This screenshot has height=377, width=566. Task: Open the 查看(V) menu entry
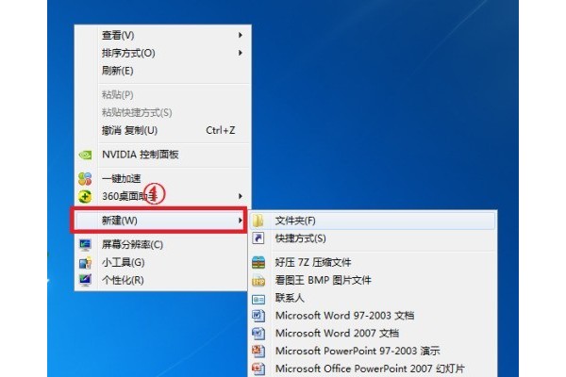(x=163, y=35)
